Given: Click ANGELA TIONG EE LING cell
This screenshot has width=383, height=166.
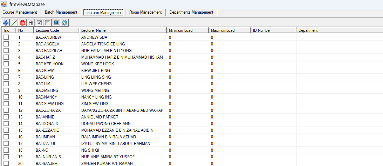Looking at the screenshot, I should 123,44.
